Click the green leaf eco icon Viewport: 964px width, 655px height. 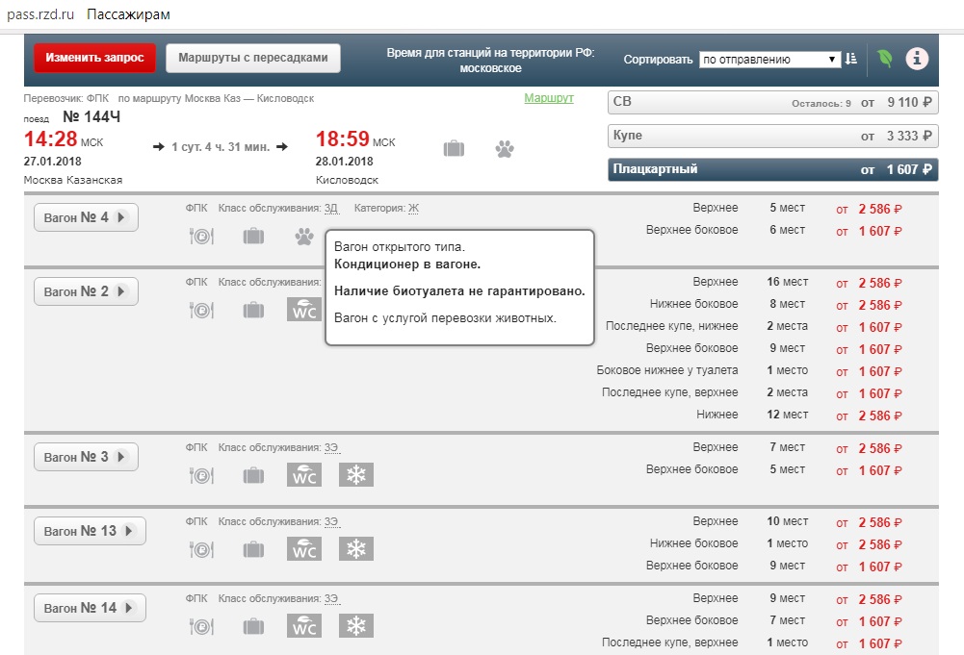[x=884, y=59]
